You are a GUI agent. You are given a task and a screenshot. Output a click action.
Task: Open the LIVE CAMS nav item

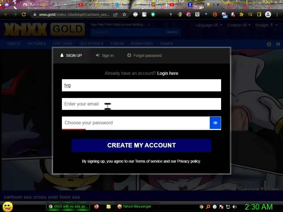(x=62, y=44)
